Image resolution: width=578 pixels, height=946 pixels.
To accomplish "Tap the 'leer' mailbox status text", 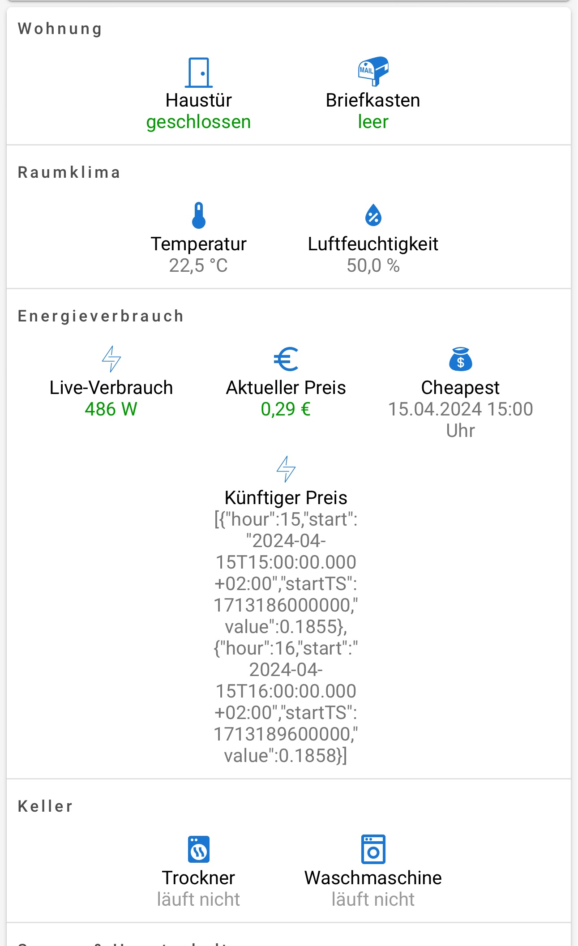I will coord(373,122).
